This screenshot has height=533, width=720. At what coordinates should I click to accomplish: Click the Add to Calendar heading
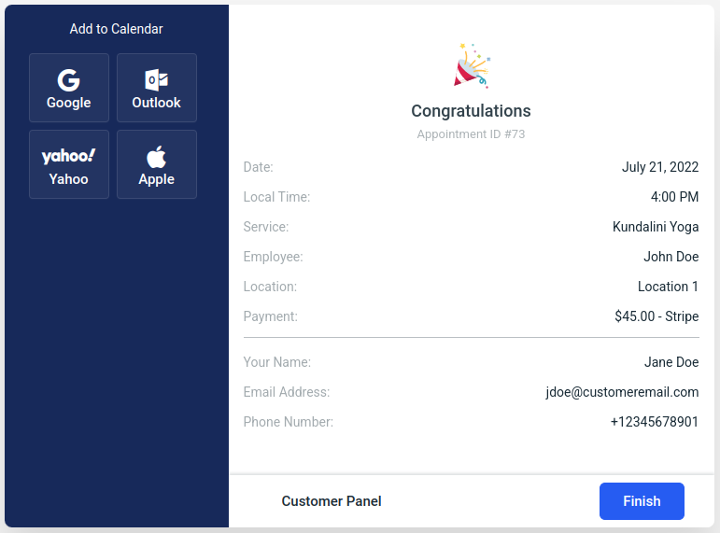coord(116,29)
